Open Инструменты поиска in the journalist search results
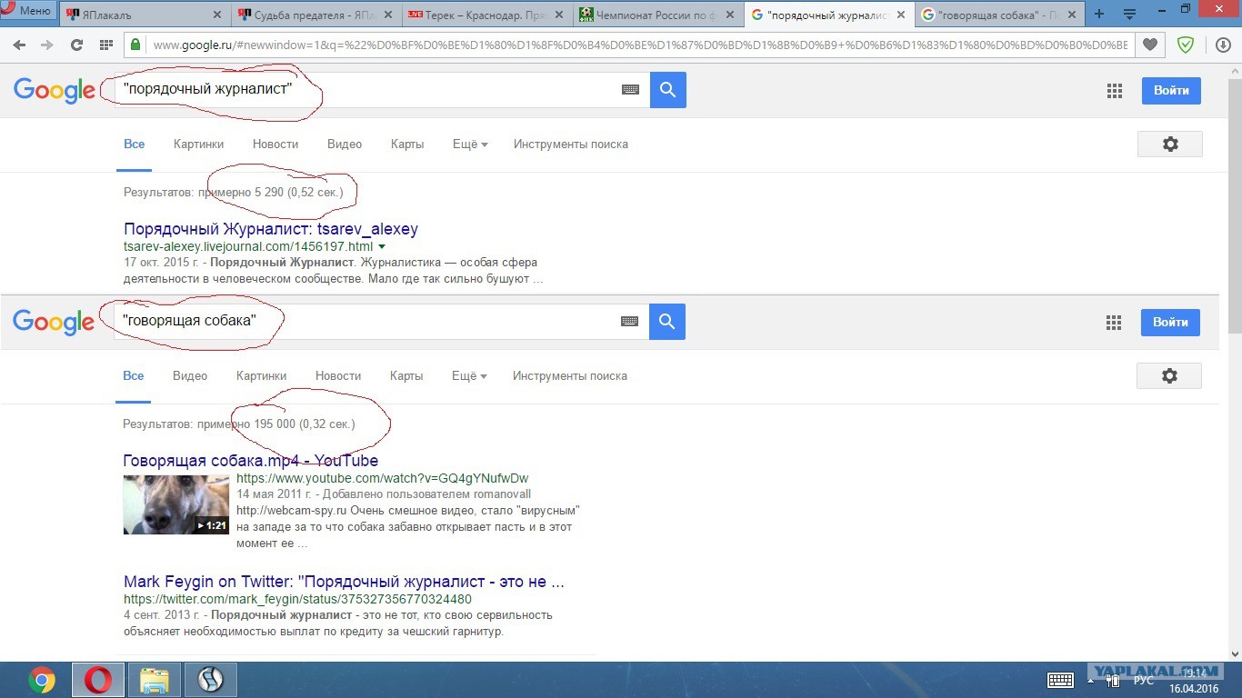This screenshot has width=1242, height=698. (571, 144)
